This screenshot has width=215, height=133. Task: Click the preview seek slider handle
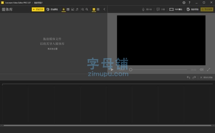(x=131, y=70)
